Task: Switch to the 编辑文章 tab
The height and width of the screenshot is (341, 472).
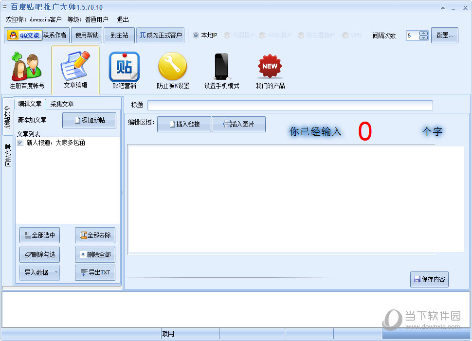Action: 30,104
